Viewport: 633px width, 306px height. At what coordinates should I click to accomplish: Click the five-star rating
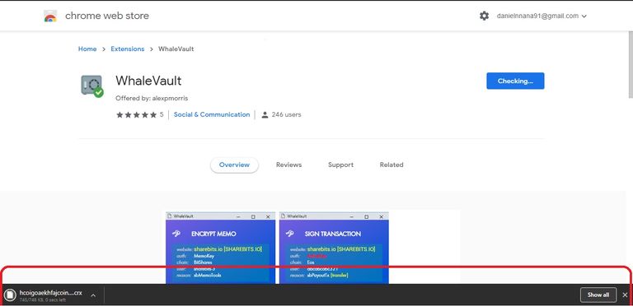[137, 115]
